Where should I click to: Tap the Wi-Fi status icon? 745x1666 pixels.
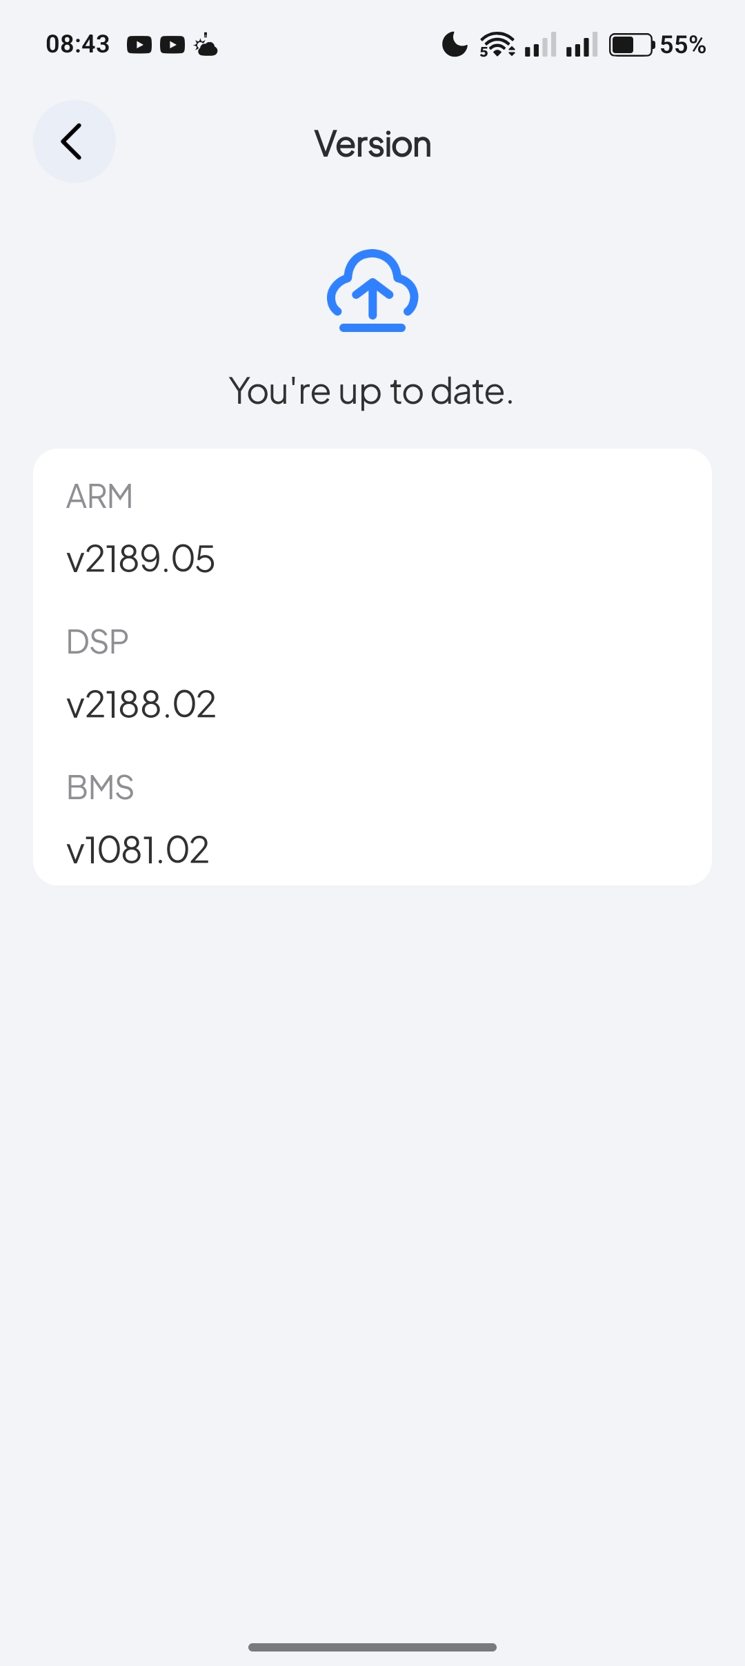click(497, 45)
